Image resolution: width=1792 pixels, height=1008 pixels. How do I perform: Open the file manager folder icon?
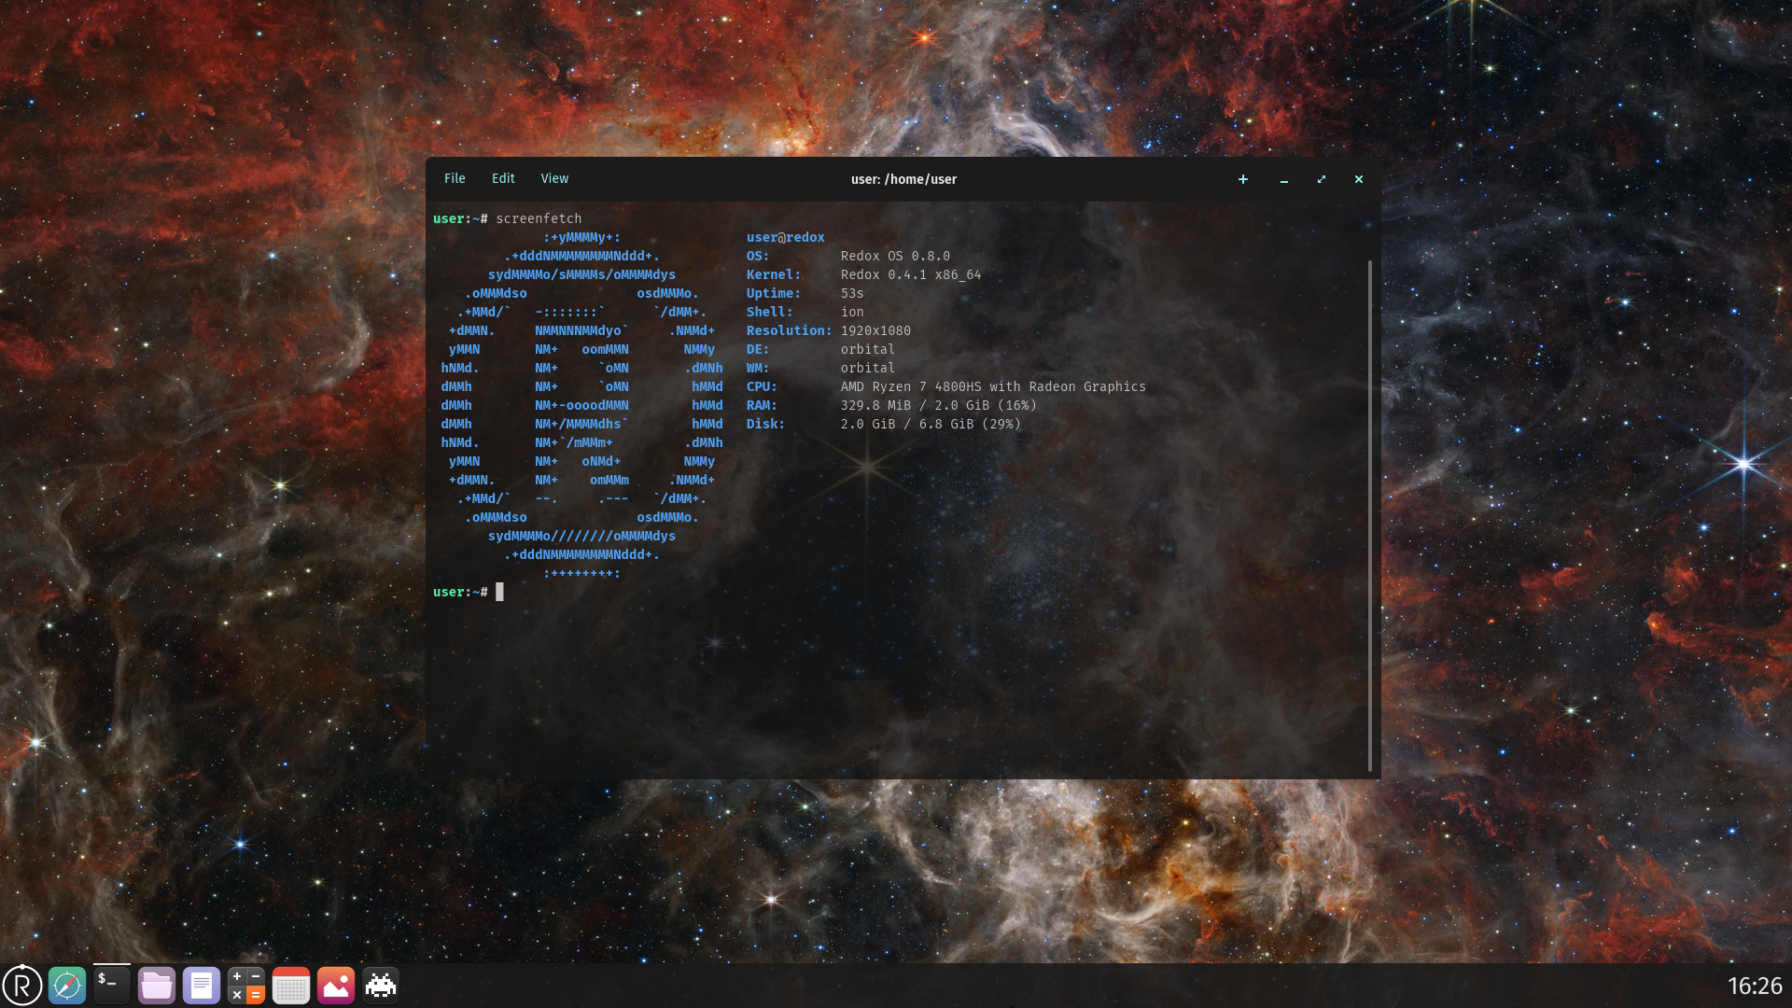(157, 986)
